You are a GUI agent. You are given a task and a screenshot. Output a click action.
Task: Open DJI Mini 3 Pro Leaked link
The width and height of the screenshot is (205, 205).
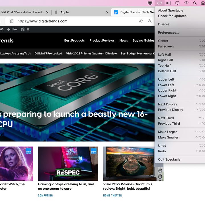pyautogui.click(x=48, y=54)
